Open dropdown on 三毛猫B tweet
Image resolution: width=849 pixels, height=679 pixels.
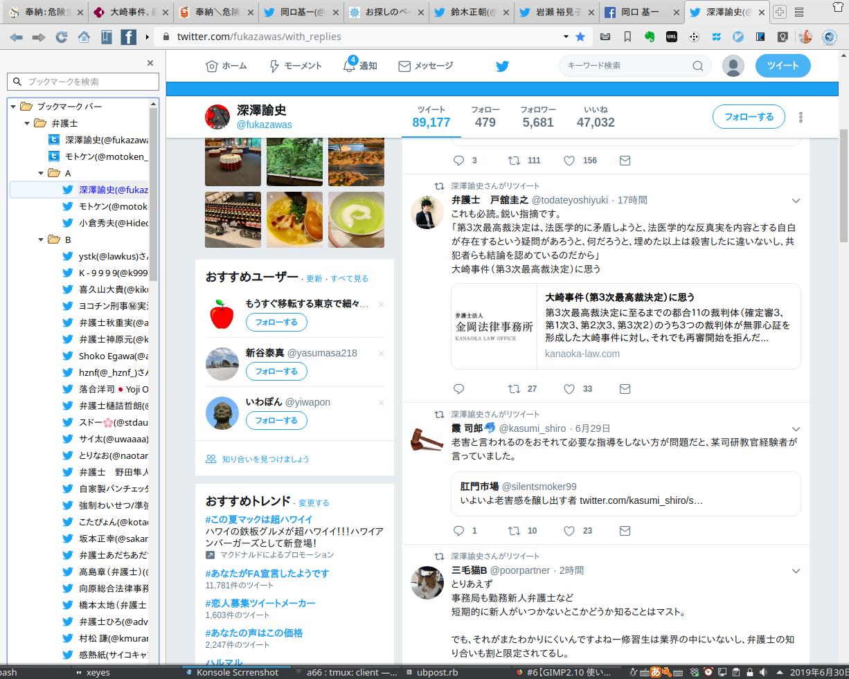[796, 572]
